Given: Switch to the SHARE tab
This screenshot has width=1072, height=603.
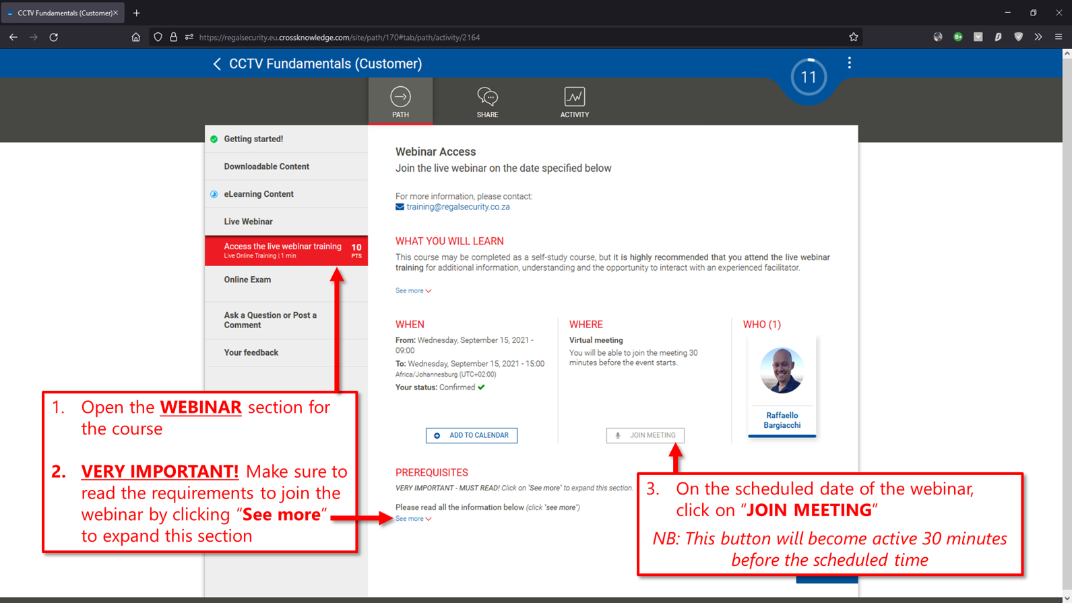Looking at the screenshot, I should [x=487, y=102].
